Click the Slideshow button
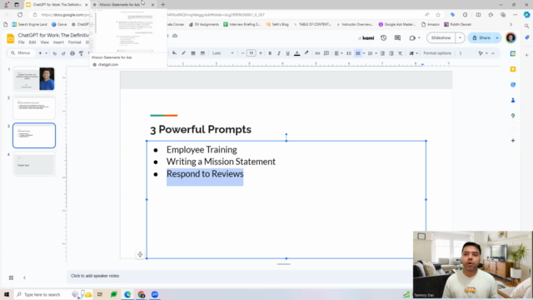533x300 pixels. click(x=441, y=37)
